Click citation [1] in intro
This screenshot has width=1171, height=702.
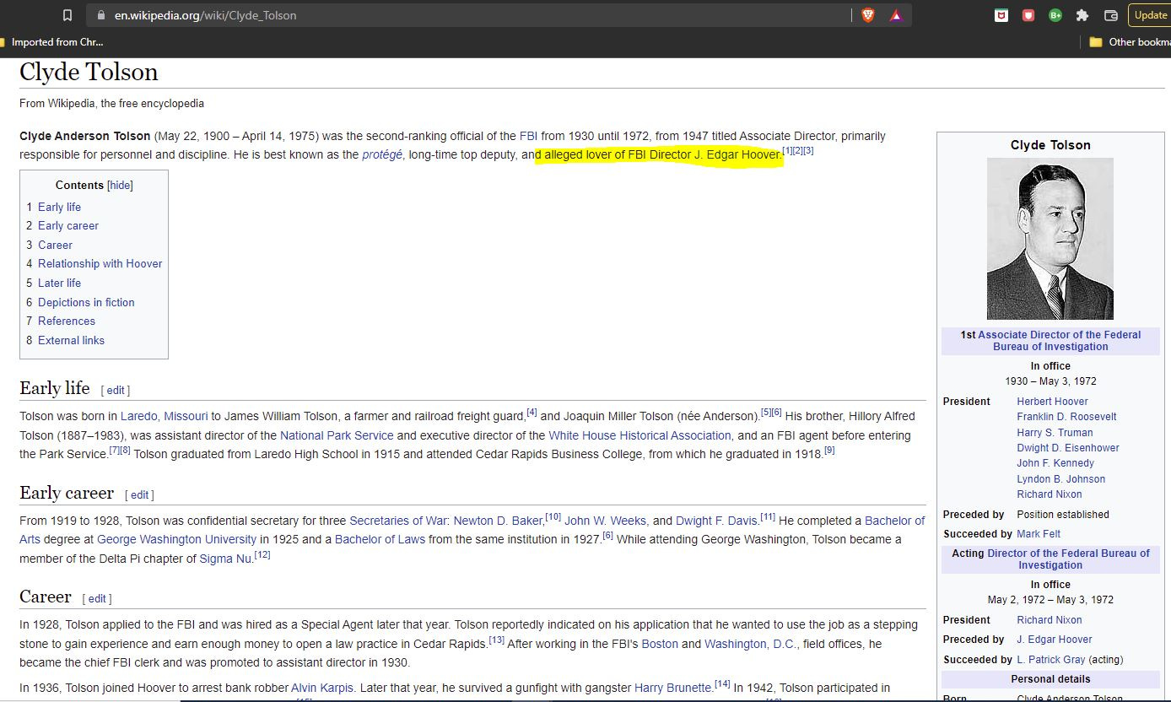point(787,151)
